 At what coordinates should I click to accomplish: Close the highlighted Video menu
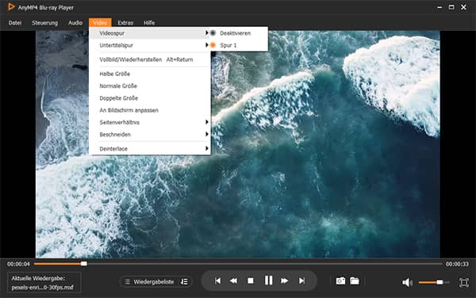pos(100,23)
